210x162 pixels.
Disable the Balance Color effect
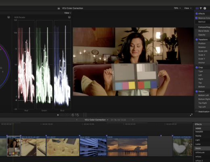point(196,18)
